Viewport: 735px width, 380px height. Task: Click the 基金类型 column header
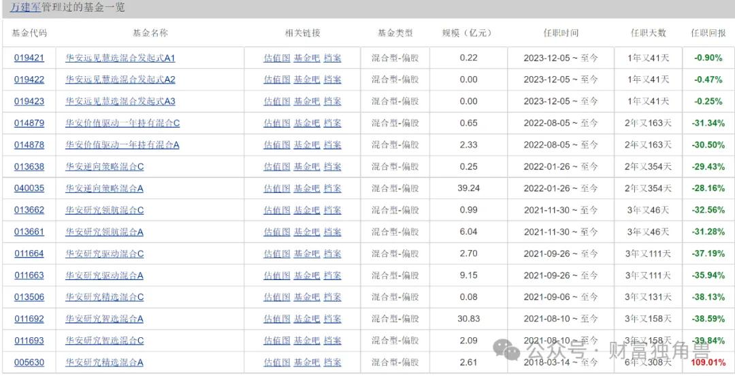click(x=395, y=33)
